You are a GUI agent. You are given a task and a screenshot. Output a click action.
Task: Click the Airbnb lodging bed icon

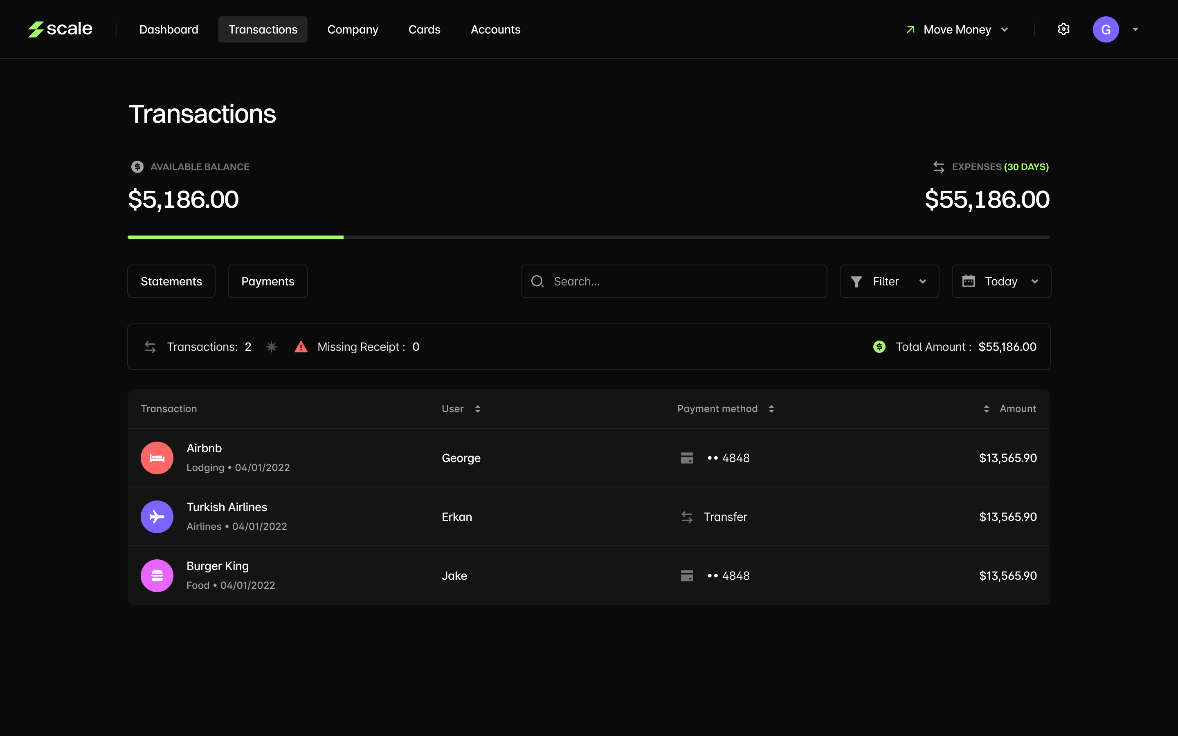click(x=157, y=458)
